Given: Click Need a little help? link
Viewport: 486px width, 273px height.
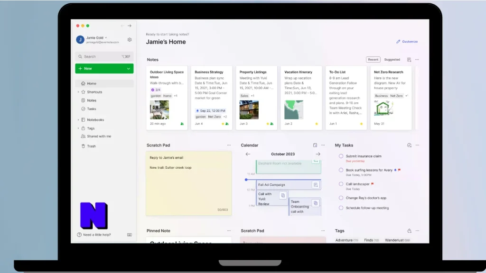Looking at the screenshot, I should [x=97, y=235].
